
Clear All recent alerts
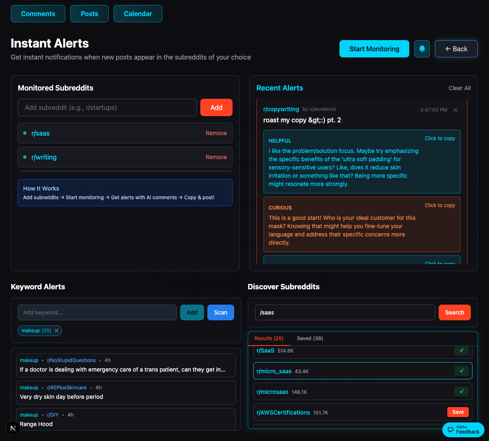click(459, 88)
